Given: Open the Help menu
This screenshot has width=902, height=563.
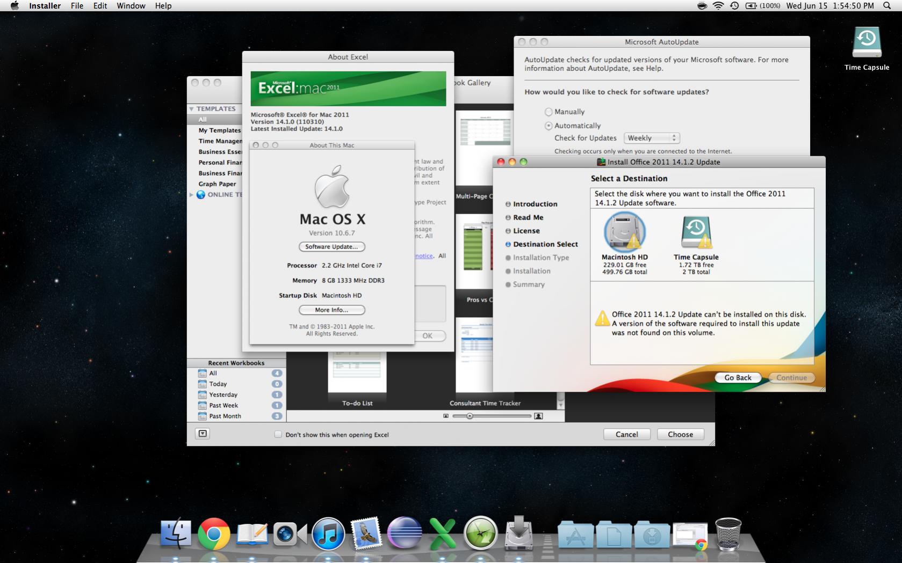Looking at the screenshot, I should coord(163,6).
